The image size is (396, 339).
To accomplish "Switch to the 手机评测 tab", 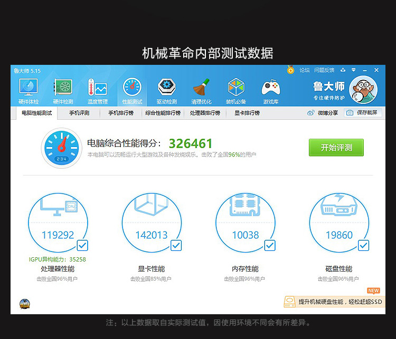I will point(79,113).
